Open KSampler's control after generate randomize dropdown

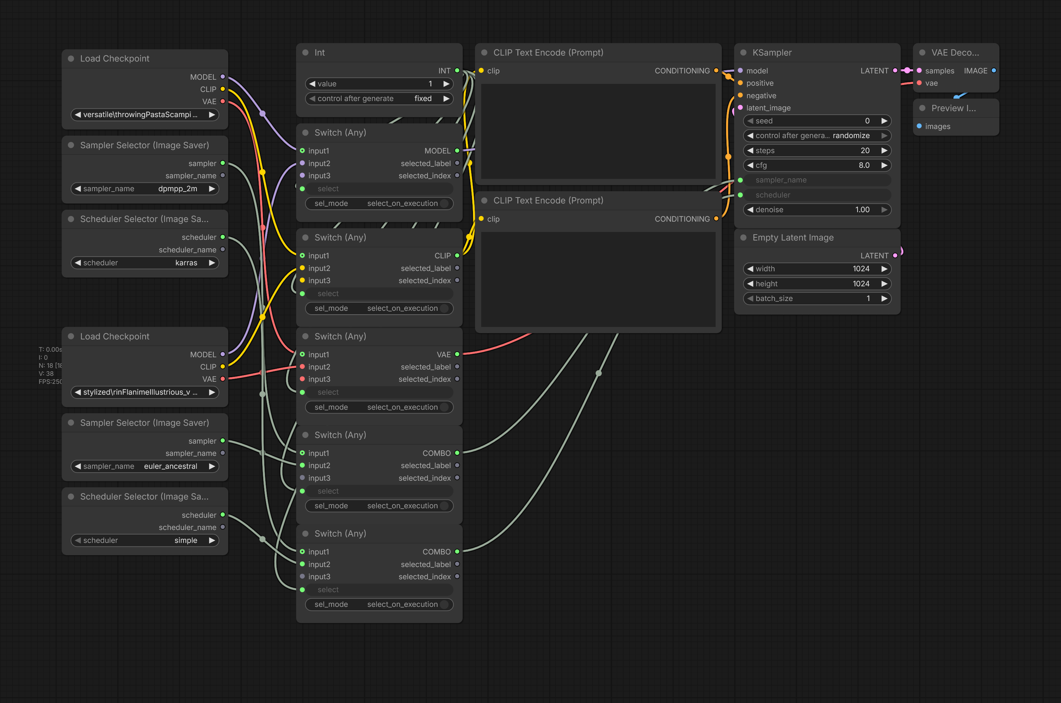817,135
